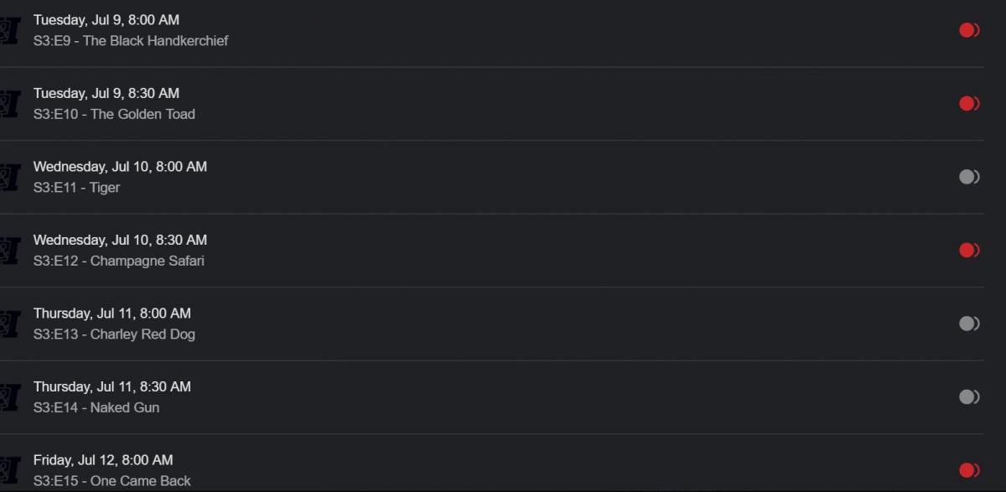Screen dimensions: 1006x492
Task: Open S3:E14 Naked Gun episode
Action: (96, 408)
